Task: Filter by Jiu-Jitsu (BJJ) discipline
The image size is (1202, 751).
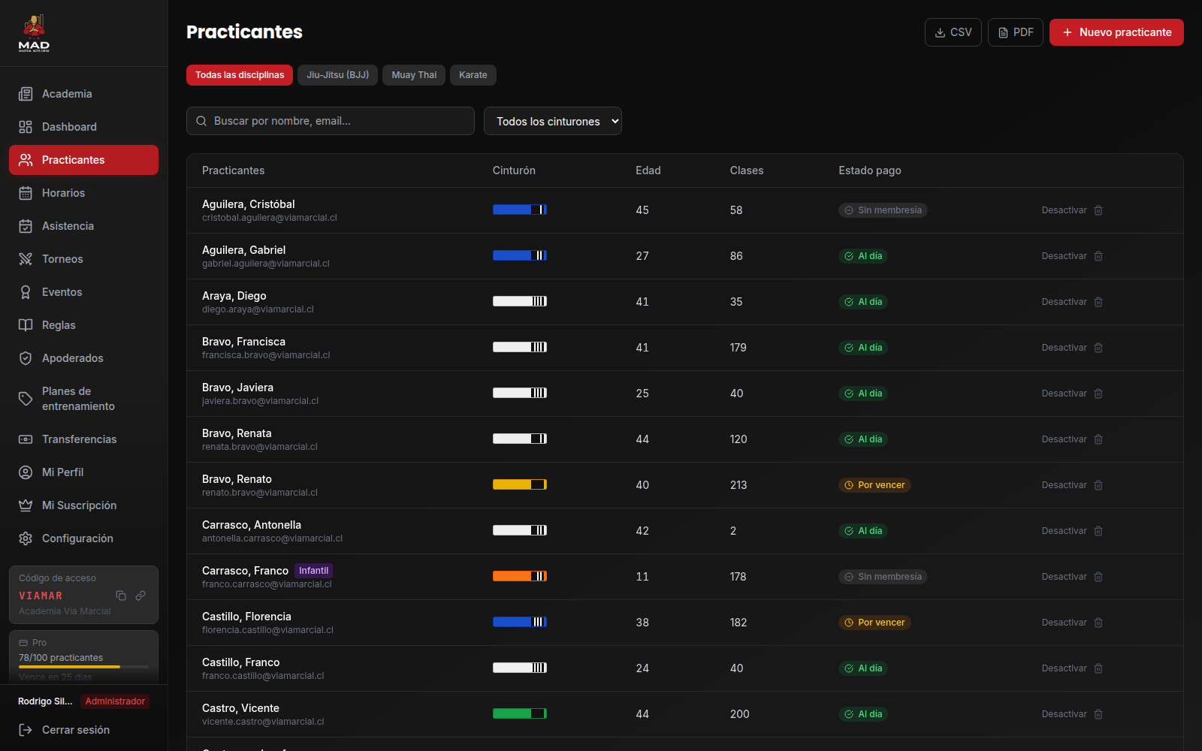Action: [337, 75]
